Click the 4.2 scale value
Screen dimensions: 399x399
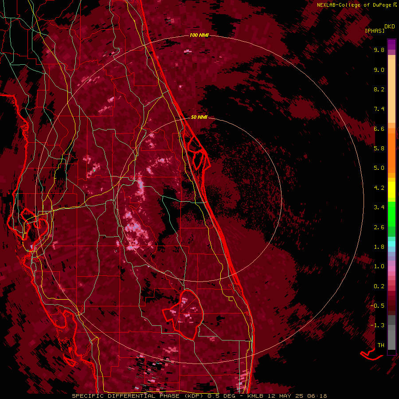(x=379, y=188)
